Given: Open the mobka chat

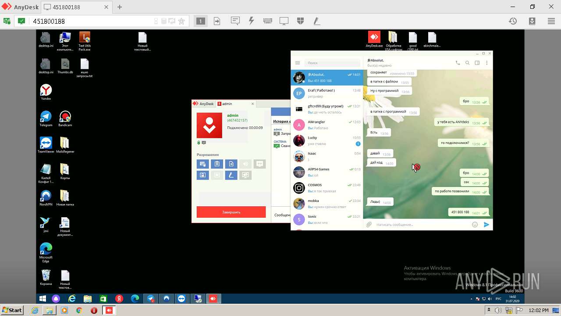Looking at the screenshot, I should 327,204.
